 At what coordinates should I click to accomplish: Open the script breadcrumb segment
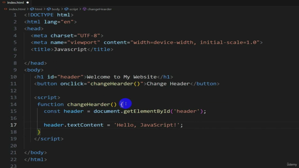click(x=74, y=9)
